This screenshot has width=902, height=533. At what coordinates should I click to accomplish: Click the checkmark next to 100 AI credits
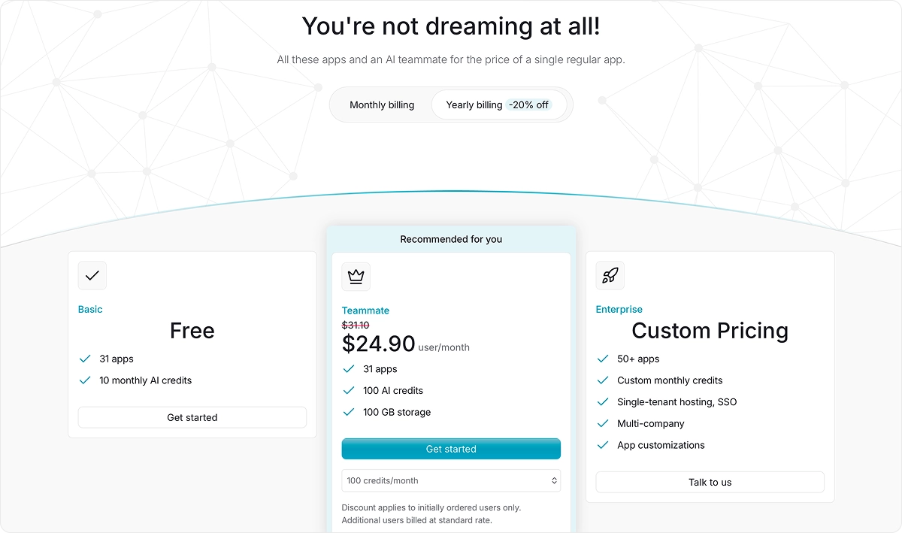pyautogui.click(x=348, y=390)
